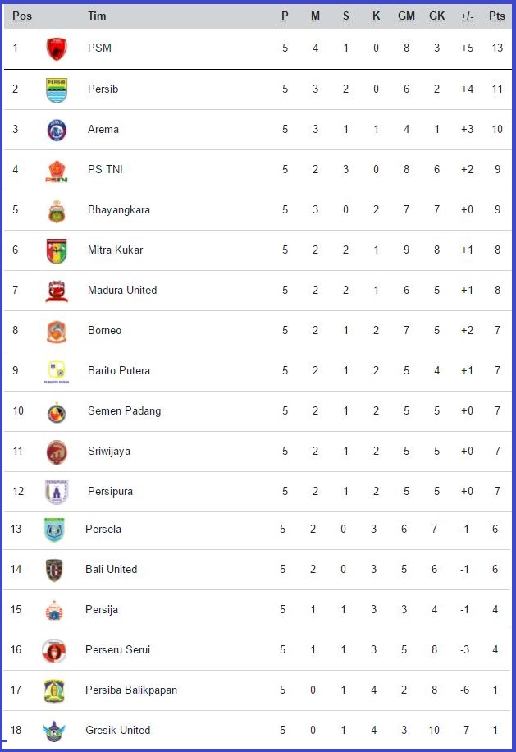Select the Madura United logo
Viewport: 516px width, 752px height.
pyautogui.click(x=57, y=291)
